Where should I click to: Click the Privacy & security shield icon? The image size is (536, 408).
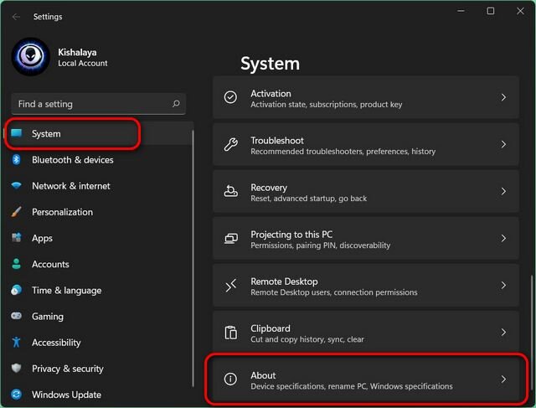(x=16, y=369)
